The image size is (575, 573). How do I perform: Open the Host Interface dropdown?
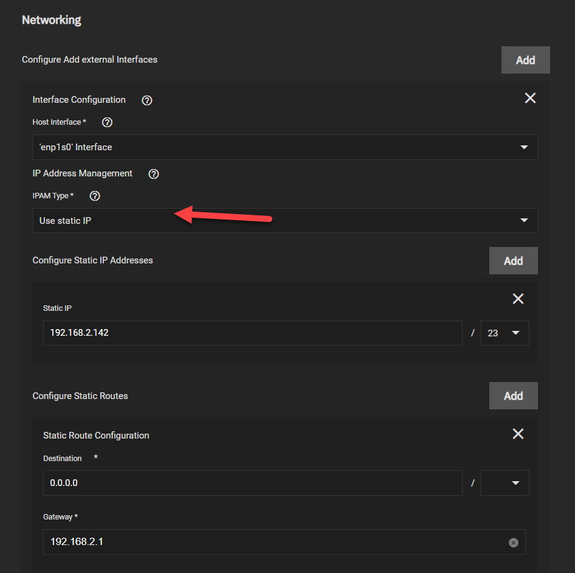pos(285,147)
